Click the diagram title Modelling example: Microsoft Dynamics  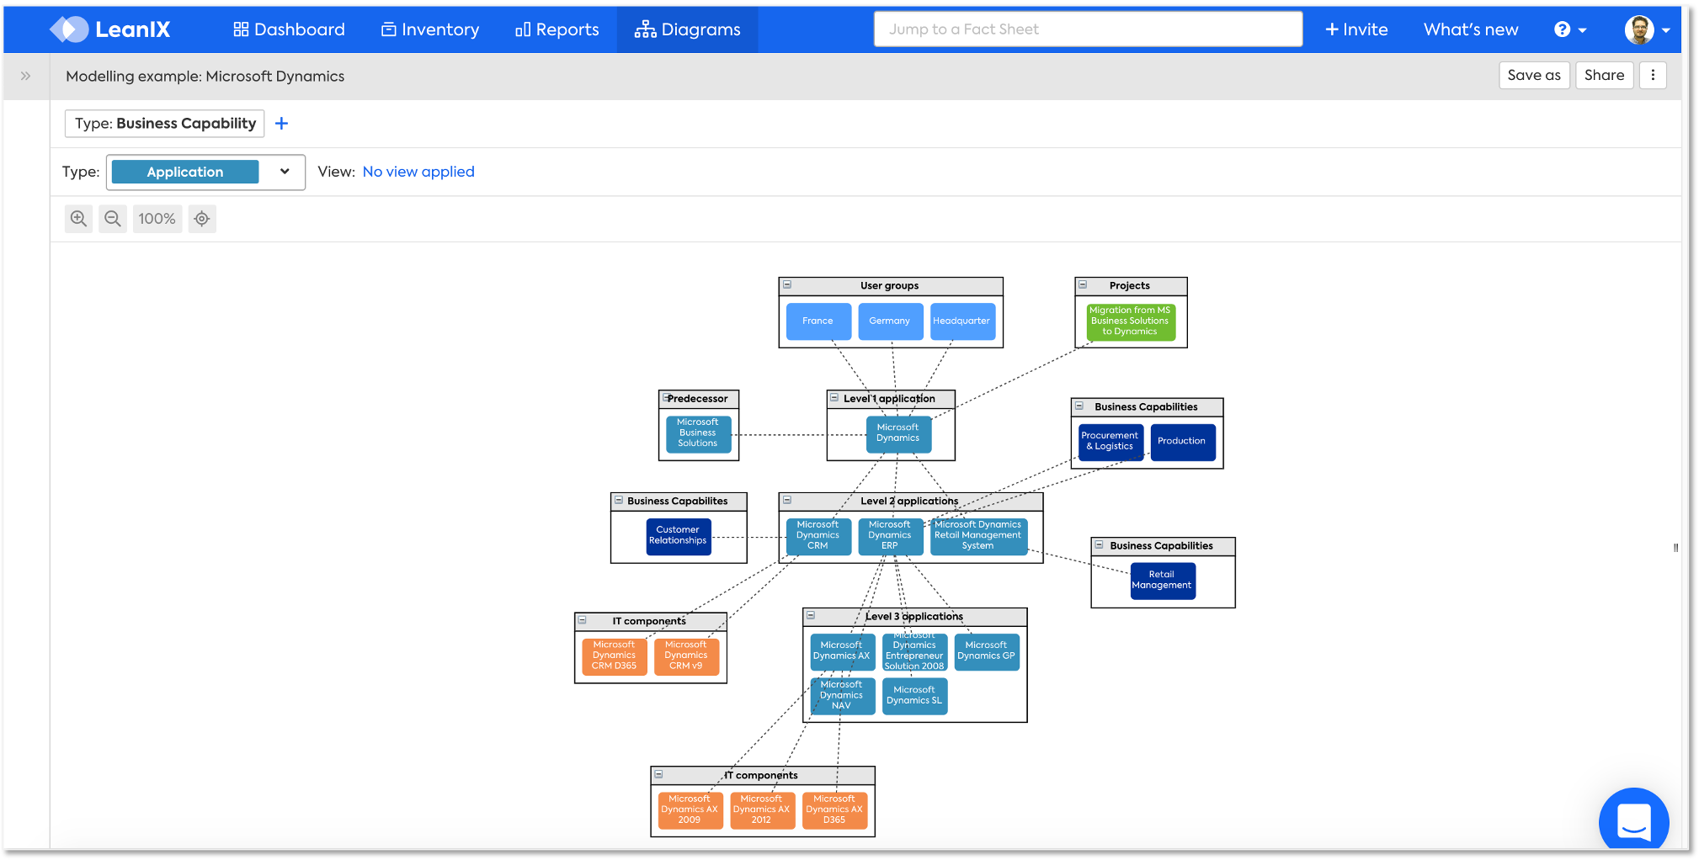(x=205, y=77)
